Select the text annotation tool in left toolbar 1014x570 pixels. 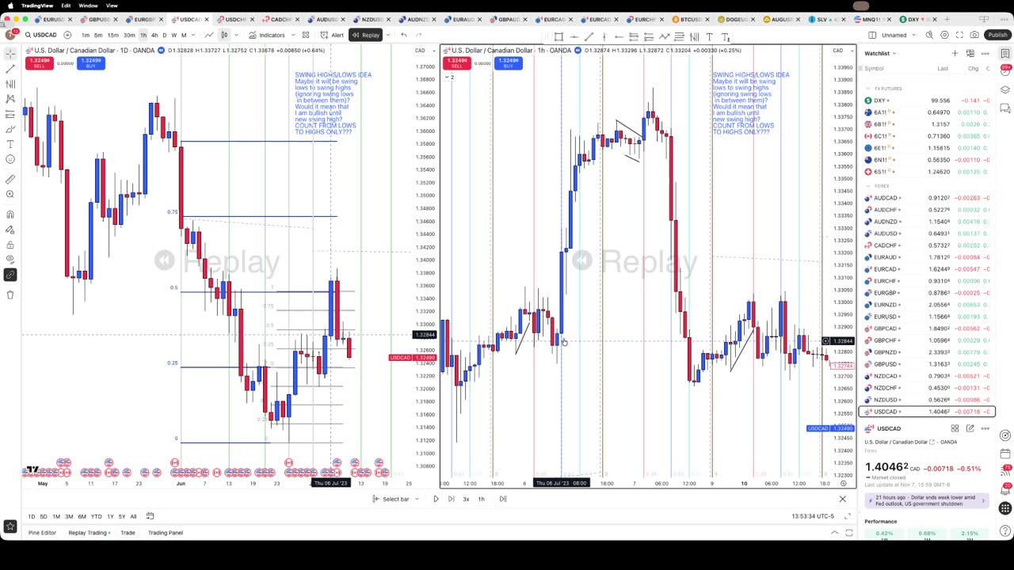click(x=10, y=144)
